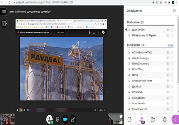Open attendee controls for Marc Sanchis
Screen dimensions: 179x125
click(172, 104)
